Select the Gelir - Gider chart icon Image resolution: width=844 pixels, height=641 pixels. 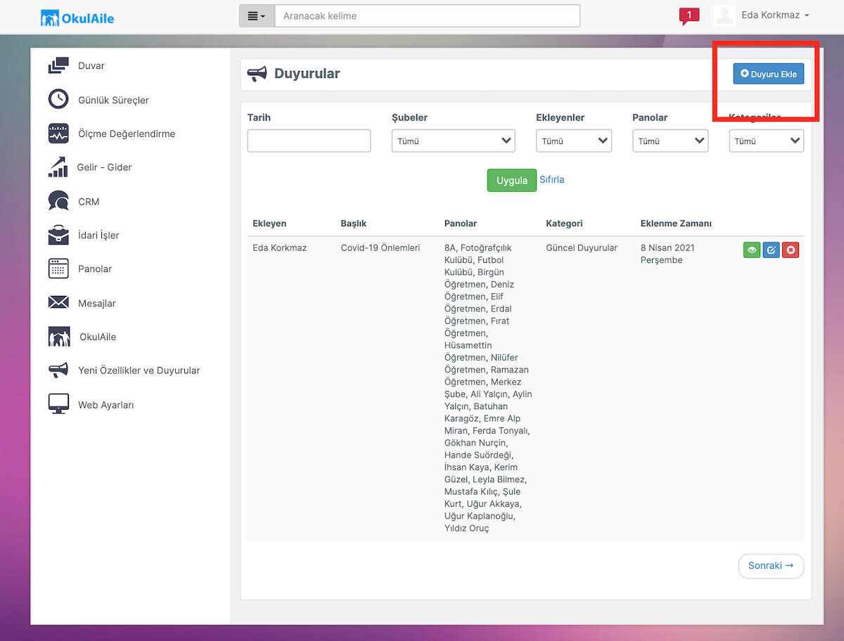tap(58, 167)
